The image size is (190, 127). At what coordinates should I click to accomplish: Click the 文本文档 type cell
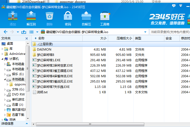click(x=141, y=92)
